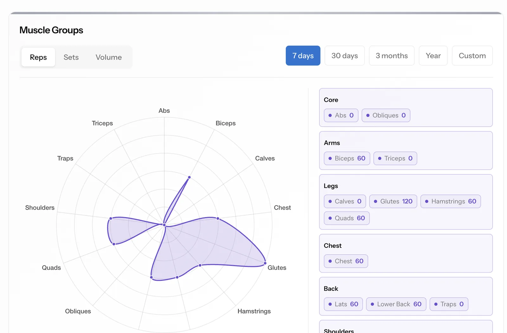Image resolution: width=507 pixels, height=333 pixels.
Task: Select the Quads 60 chip
Action: coord(347,218)
